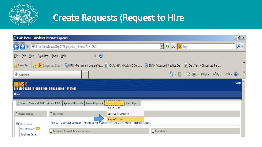The width and height of the screenshot is (262, 147).
Task: Click Form III link in Top Picks
Action: click(55, 123)
